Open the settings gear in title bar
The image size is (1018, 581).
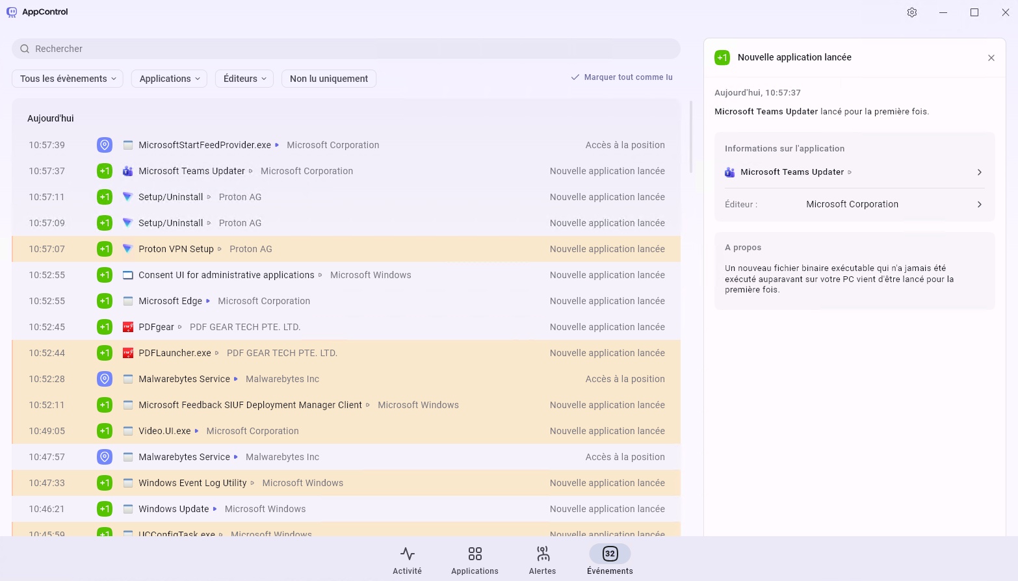point(912,12)
